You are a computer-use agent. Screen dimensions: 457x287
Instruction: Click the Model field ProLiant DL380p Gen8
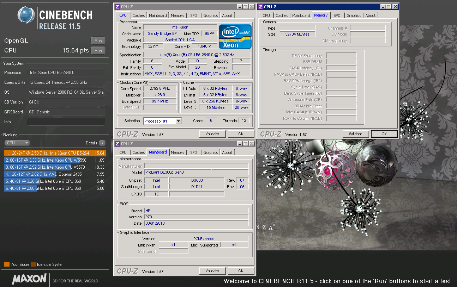[x=177, y=172]
